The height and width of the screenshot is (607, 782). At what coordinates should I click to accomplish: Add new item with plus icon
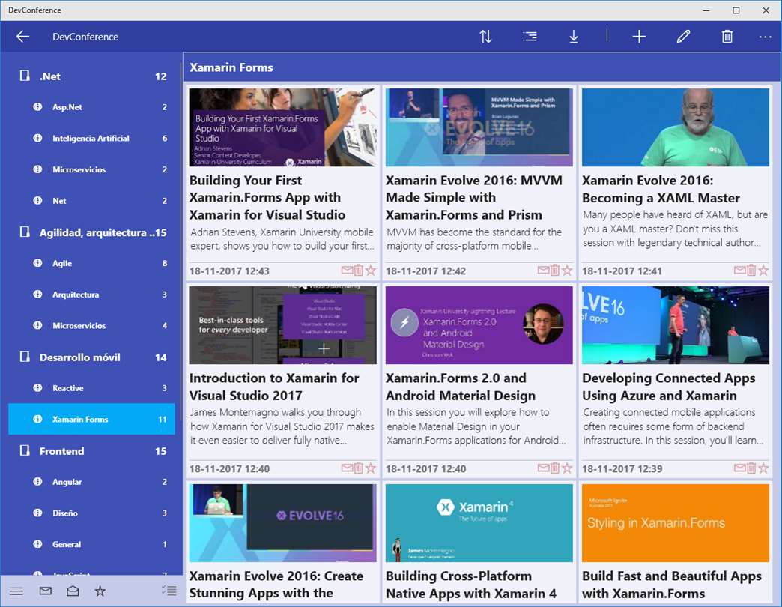point(639,37)
